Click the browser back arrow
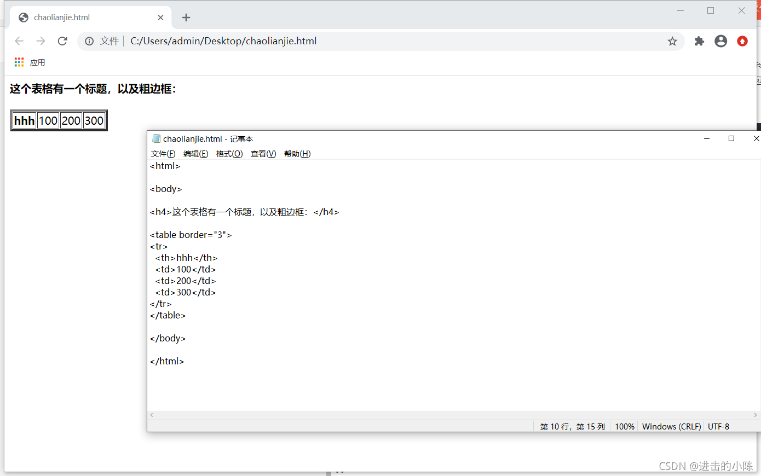Image resolution: width=761 pixels, height=476 pixels. pyautogui.click(x=19, y=41)
